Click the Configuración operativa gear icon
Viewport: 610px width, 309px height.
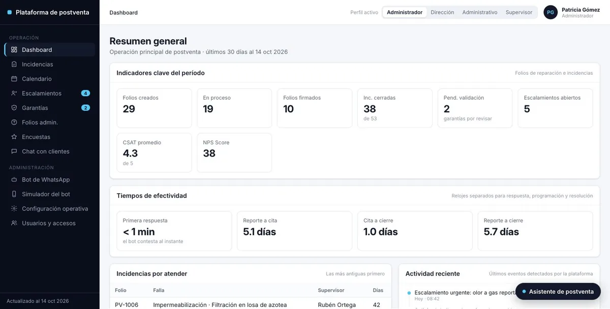pos(14,208)
